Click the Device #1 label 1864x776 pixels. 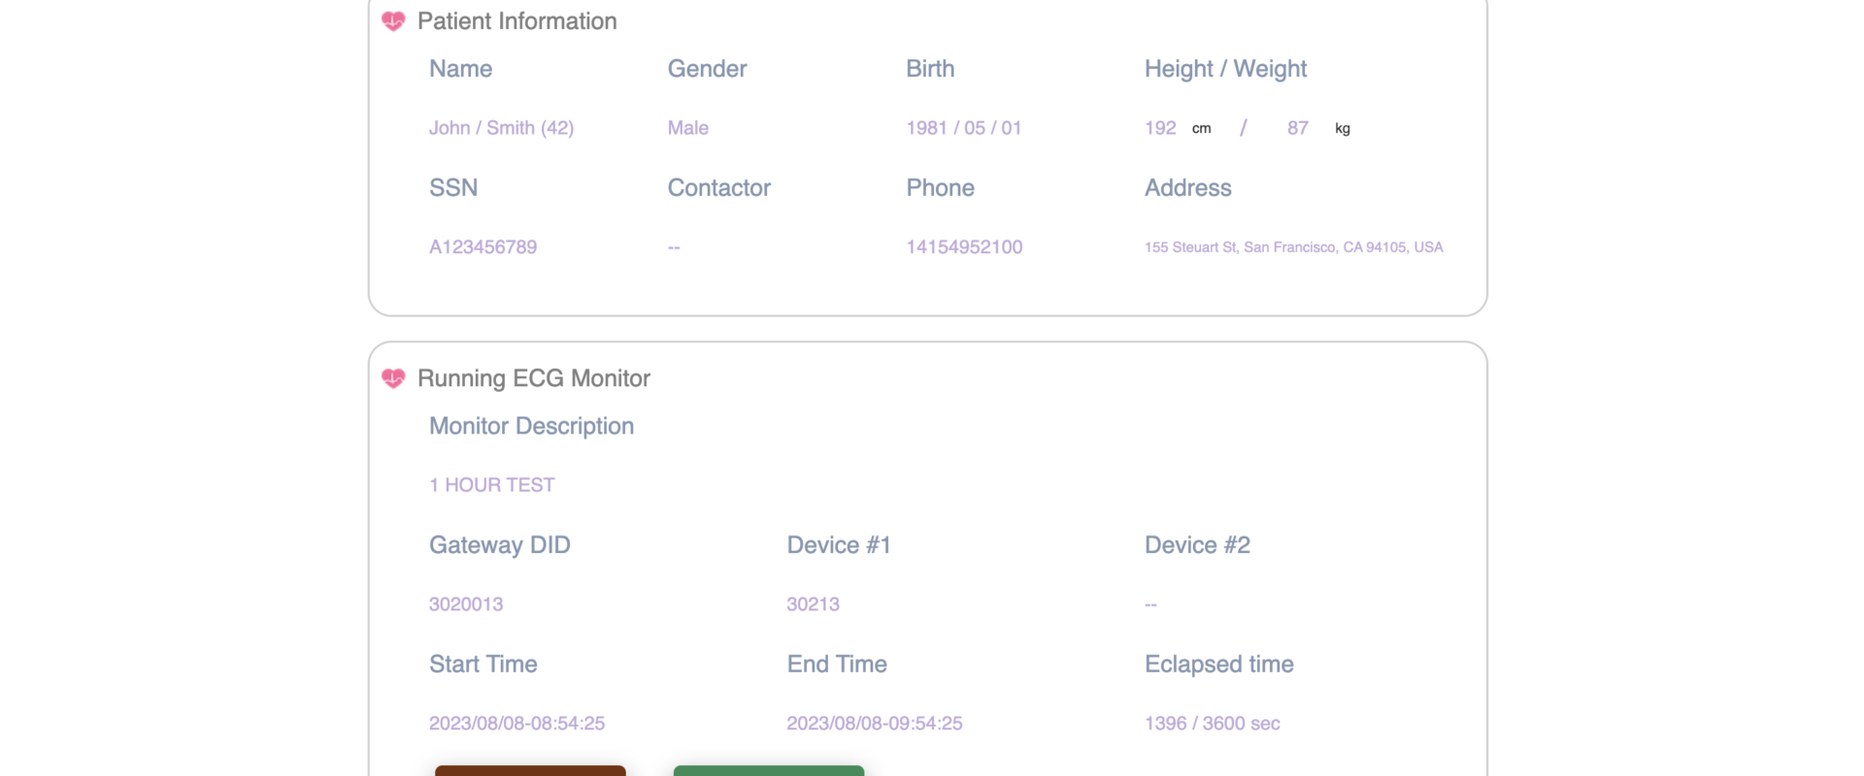[839, 545]
